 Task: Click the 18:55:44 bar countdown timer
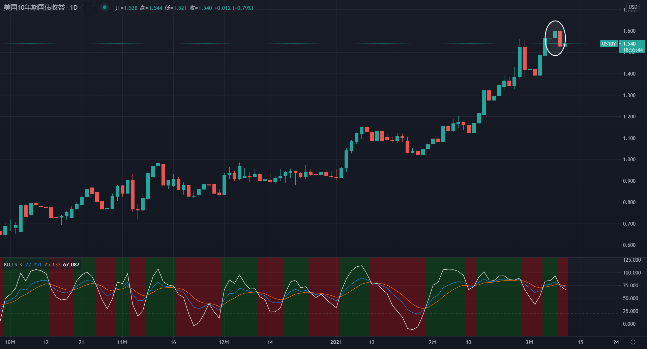(633, 50)
